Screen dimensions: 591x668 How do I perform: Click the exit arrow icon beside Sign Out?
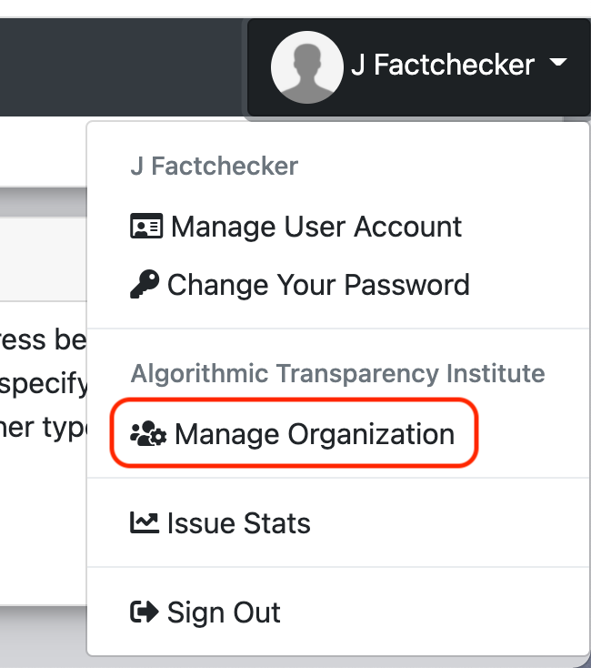tap(145, 612)
